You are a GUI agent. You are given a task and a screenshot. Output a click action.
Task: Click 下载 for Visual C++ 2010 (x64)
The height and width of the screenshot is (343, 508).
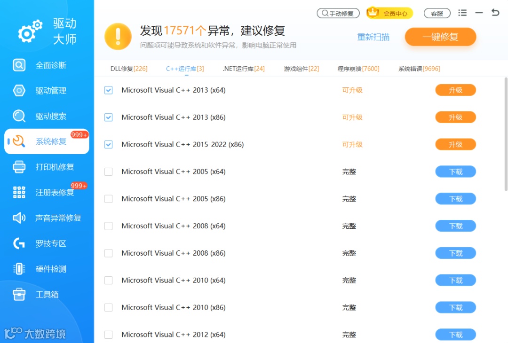(x=455, y=280)
